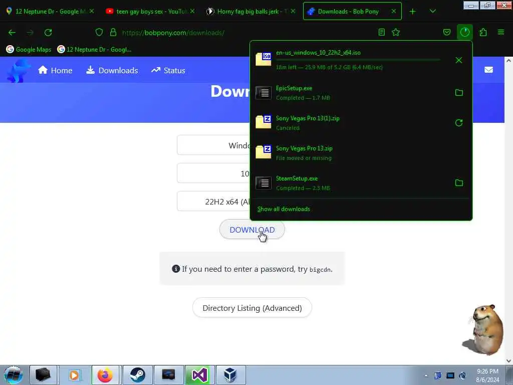Open the Pocket save icon
513x385 pixels.
coord(446,32)
